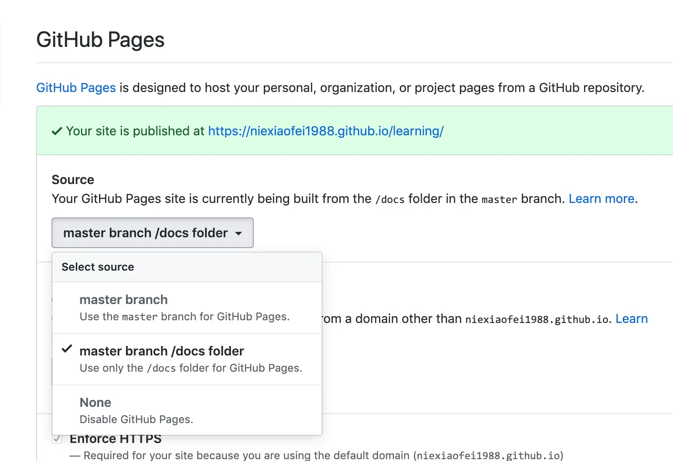
Task: Click the Select source menu header
Action: [187, 267]
